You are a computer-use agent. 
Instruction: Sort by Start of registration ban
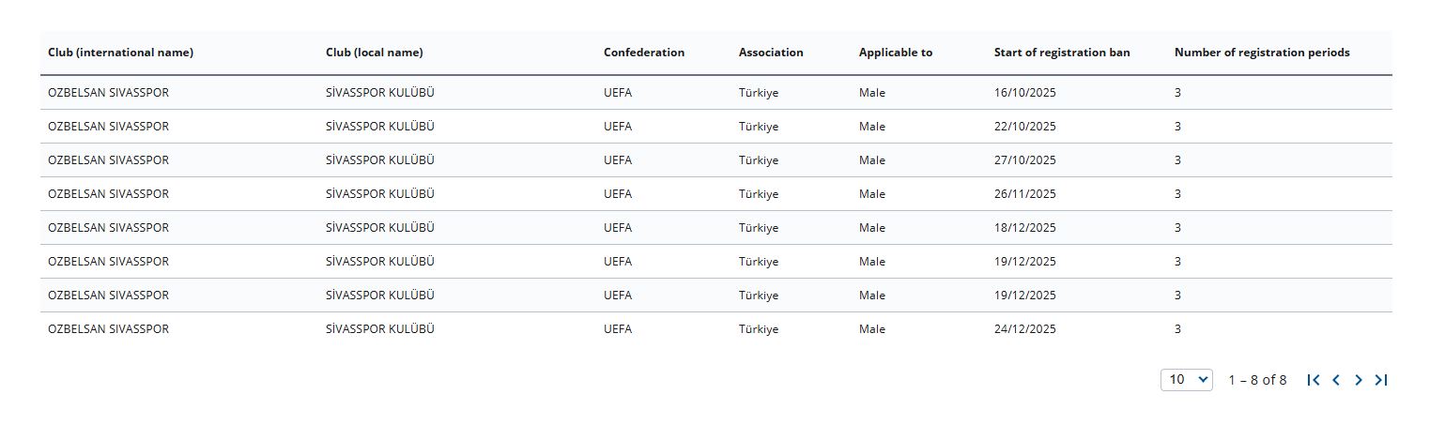click(1061, 53)
